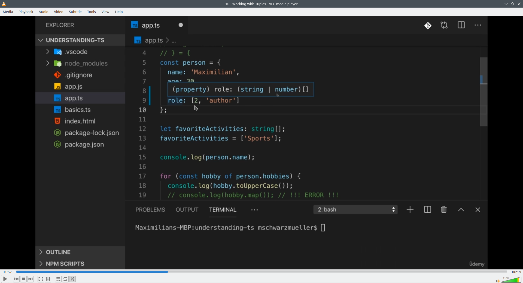
Task: Click the TypeScript icon of basics.ts
Action: pyautogui.click(x=57, y=110)
